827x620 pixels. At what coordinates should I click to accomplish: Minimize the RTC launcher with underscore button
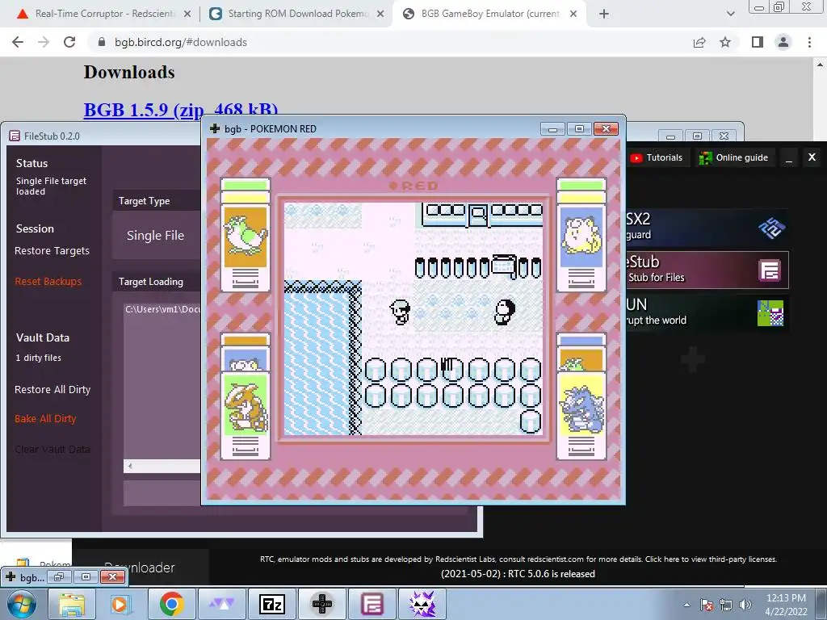789,157
